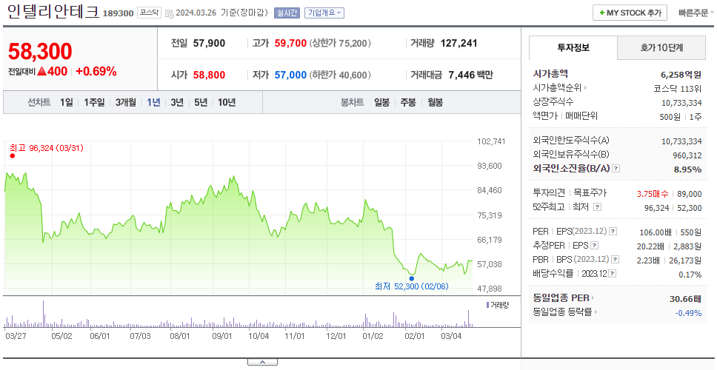Screen dimensions: 717x370
Task: Open help icon for 52주최고 최저
Action: tap(597, 207)
